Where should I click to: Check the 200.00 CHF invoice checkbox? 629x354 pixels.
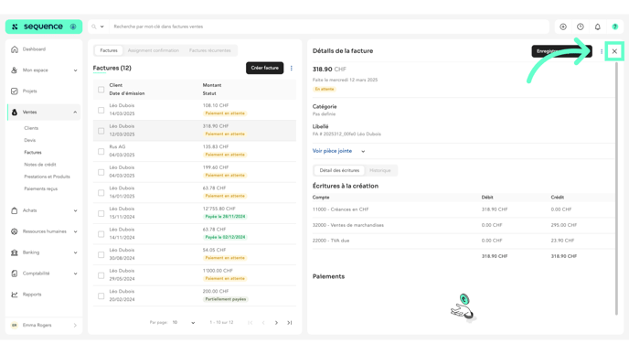click(x=101, y=295)
